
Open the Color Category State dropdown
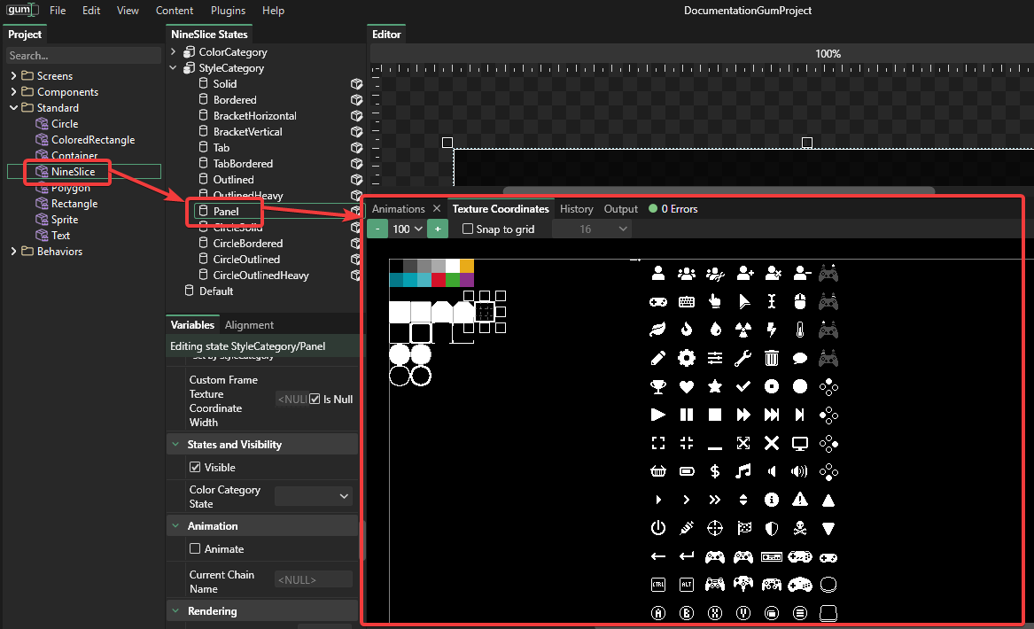[314, 497]
